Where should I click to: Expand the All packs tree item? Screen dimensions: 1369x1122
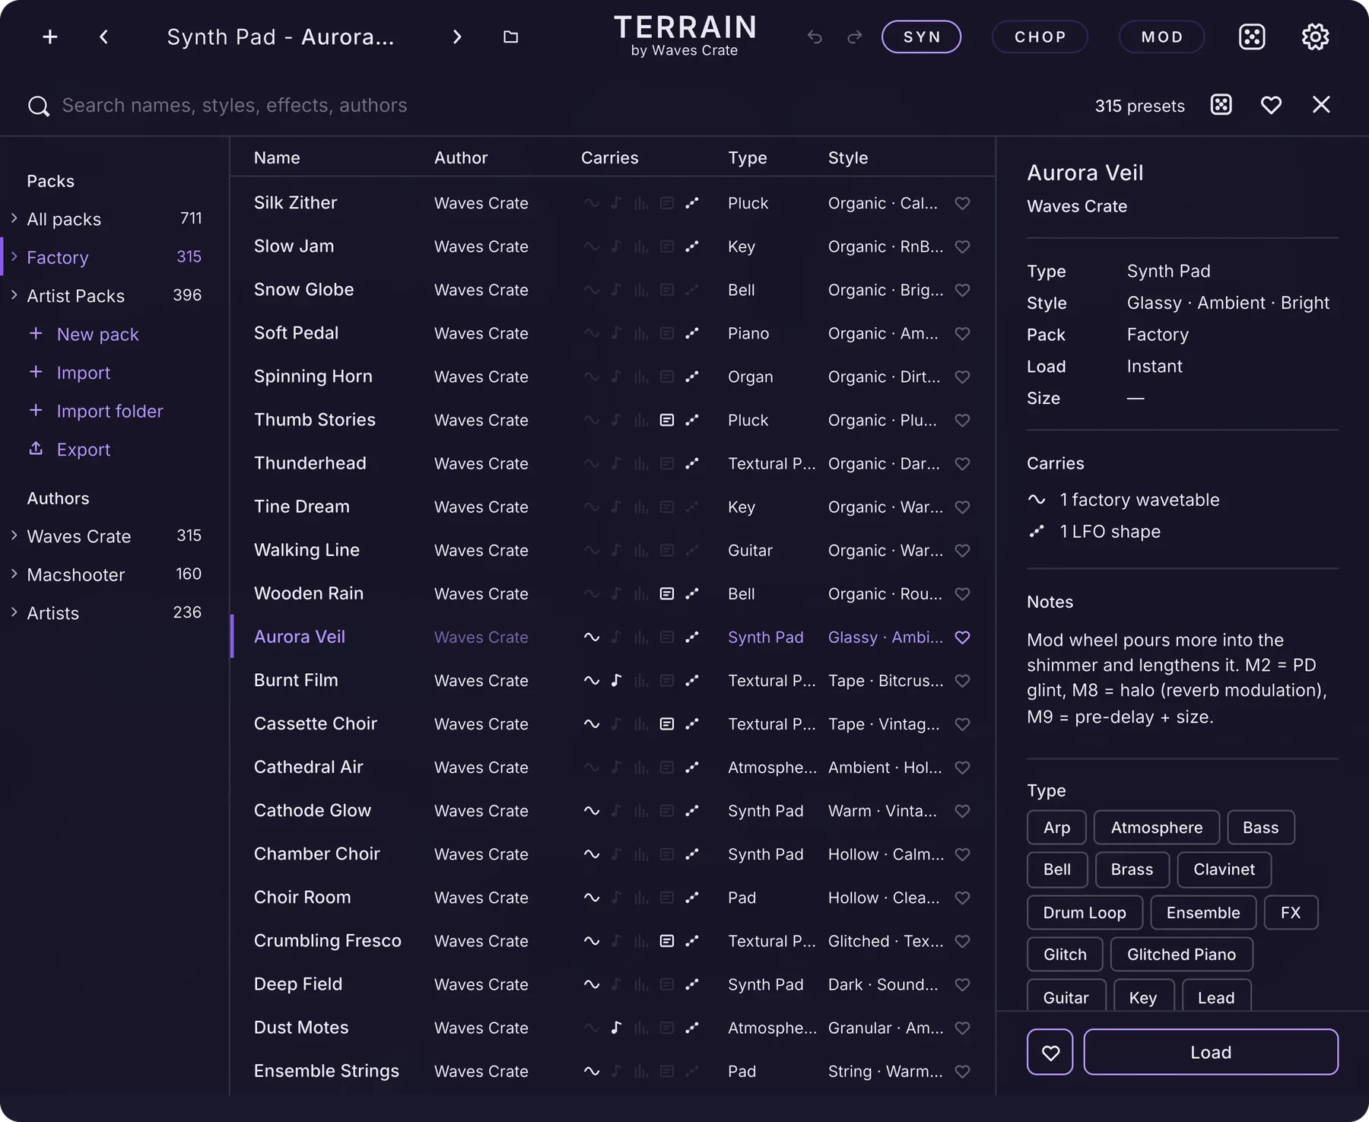point(14,218)
